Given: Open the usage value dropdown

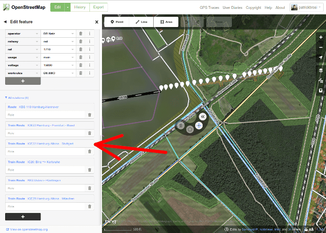Looking at the screenshot, I should pos(73,57).
